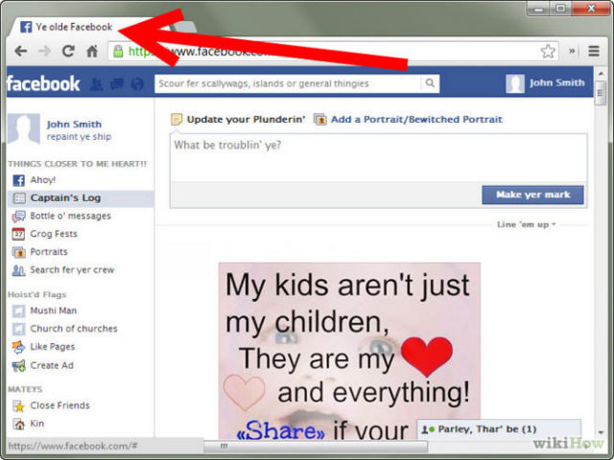The image size is (614, 460).
Task: Select the Ye olde Facebook tab
Action: coord(72,27)
